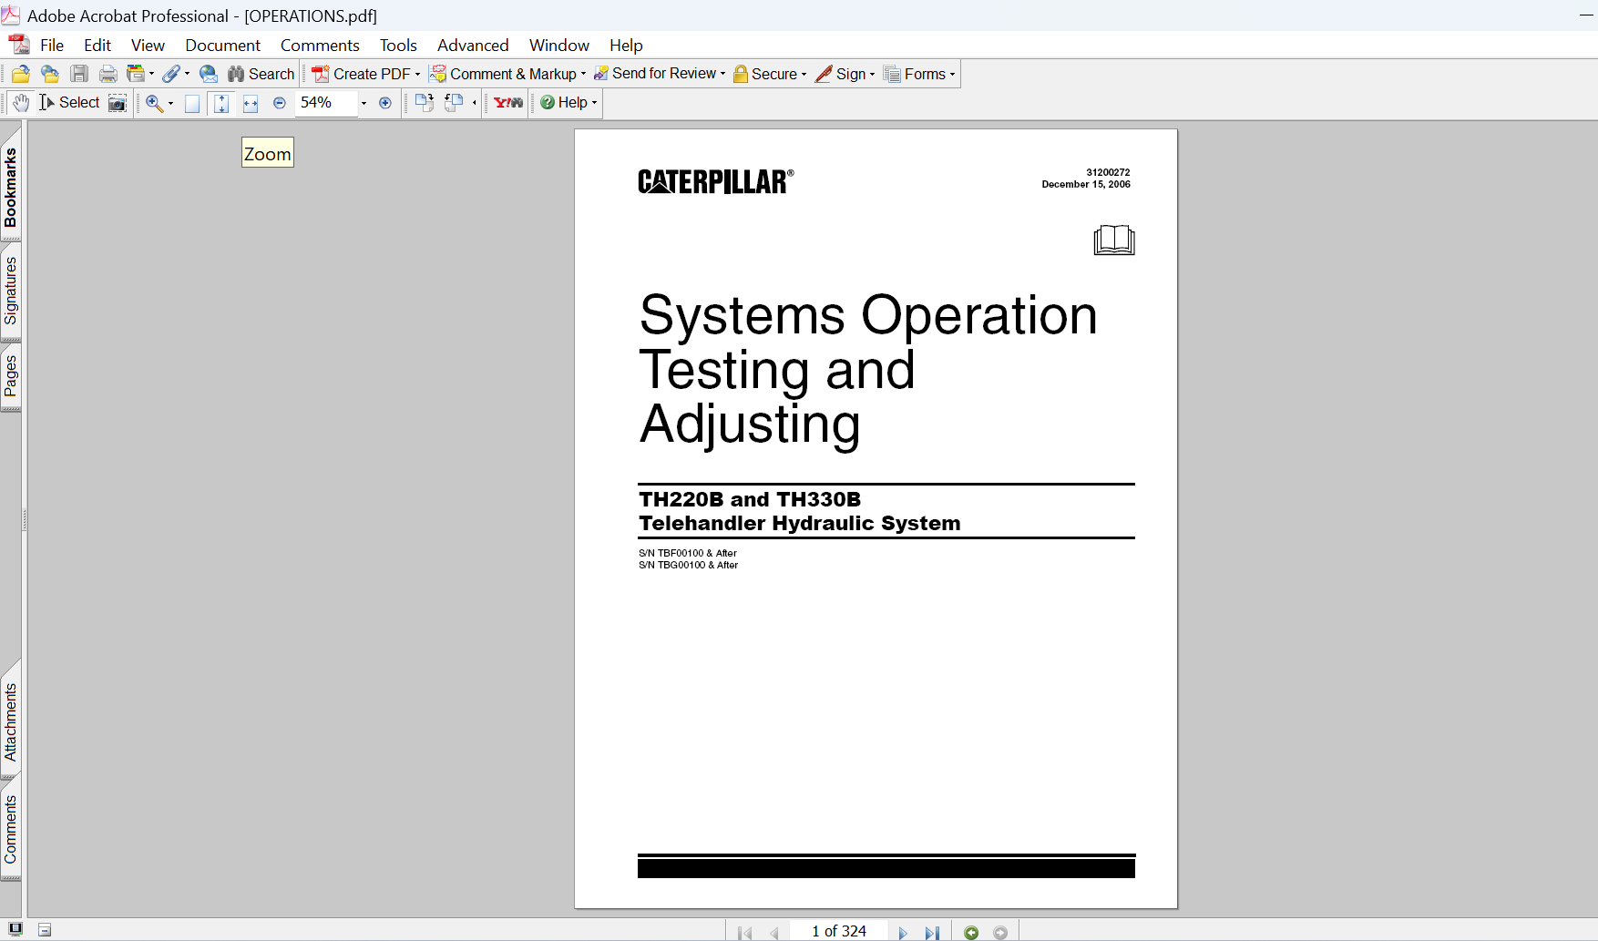The image size is (1598, 941).
Task: Click the Open file folder icon
Action: point(21,74)
